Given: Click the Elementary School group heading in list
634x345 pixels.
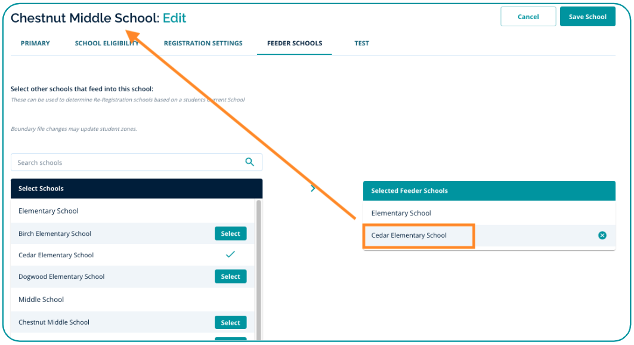Looking at the screenshot, I should [x=48, y=211].
